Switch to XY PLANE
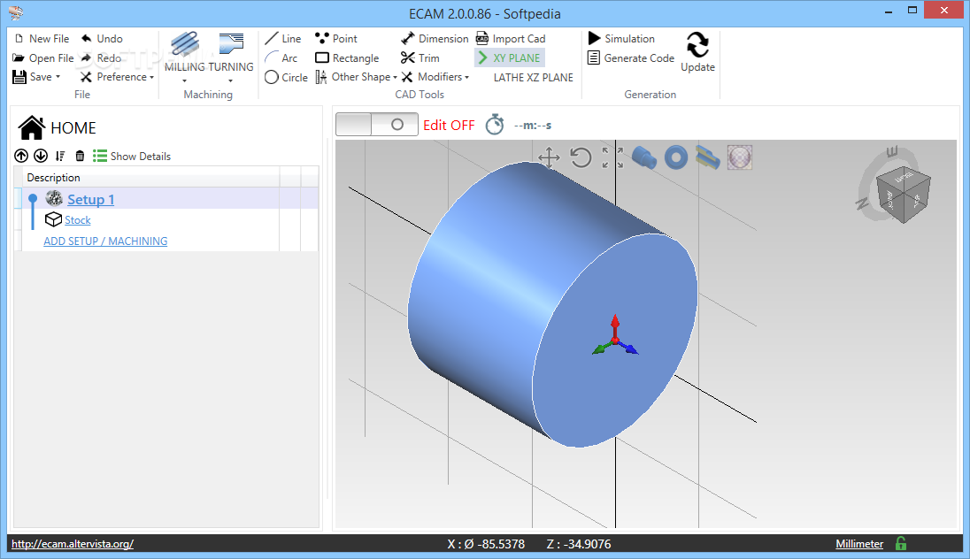 click(x=509, y=58)
